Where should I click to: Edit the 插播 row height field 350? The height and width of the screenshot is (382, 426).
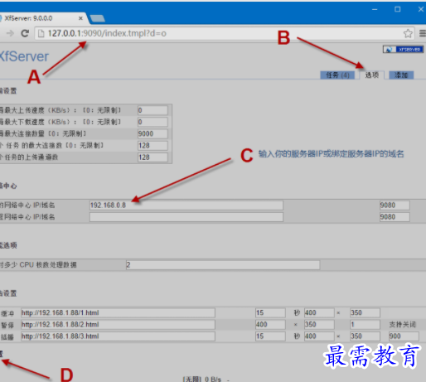tap(365, 336)
